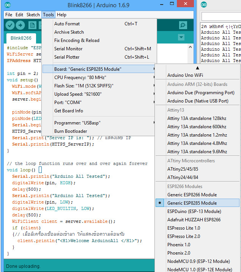Maximize the Blink8266 Arduino window
The height and width of the screenshot is (272, 241).
(172, 4)
